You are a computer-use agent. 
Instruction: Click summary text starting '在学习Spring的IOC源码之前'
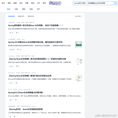coord(40,62)
